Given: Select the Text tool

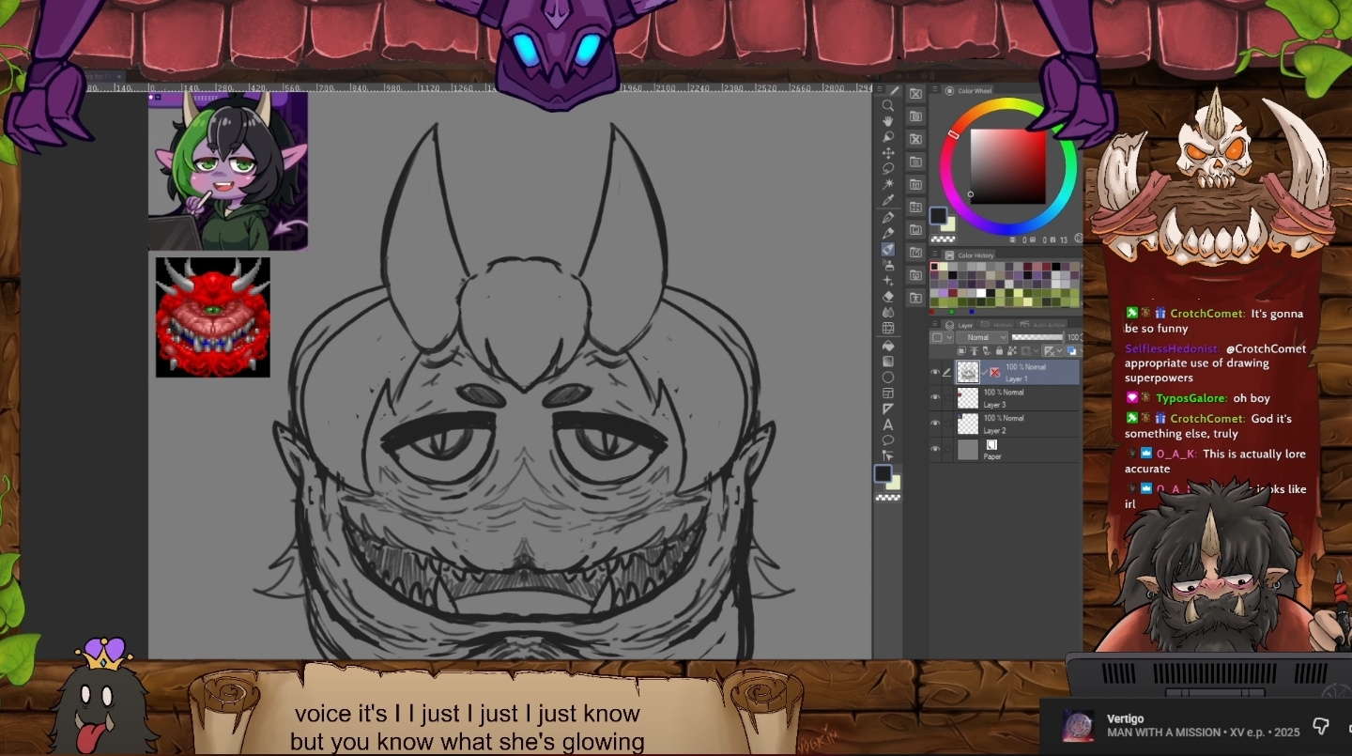Looking at the screenshot, I should tap(888, 424).
